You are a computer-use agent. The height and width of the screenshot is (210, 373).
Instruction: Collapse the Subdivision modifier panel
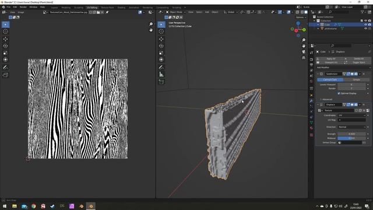click(318, 74)
